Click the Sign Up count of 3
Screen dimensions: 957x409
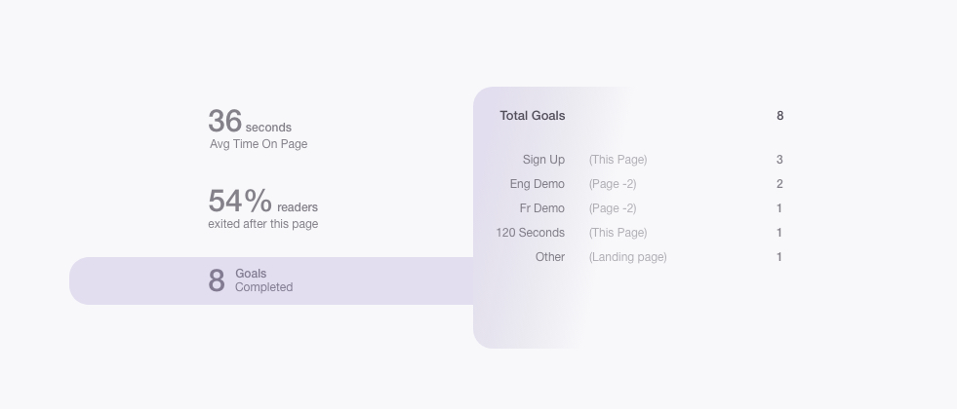[x=779, y=160]
